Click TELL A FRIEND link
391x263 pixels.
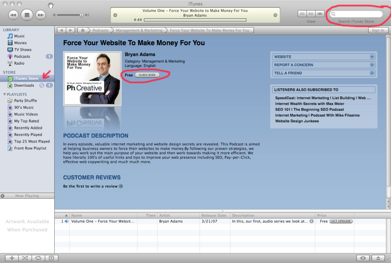[x=324, y=73]
